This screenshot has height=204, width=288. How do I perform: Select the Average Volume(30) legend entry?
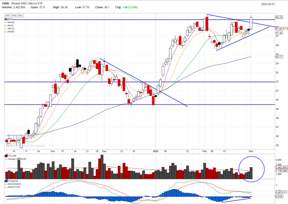(16, 159)
